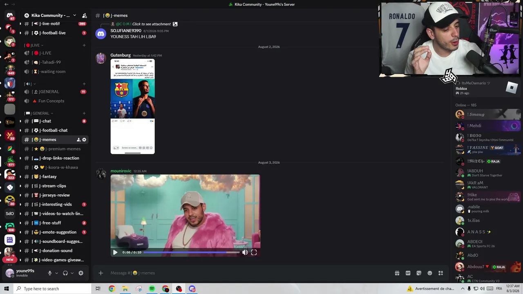Open the free-stuff channel
The width and height of the screenshot is (523, 294).
click(55, 223)
